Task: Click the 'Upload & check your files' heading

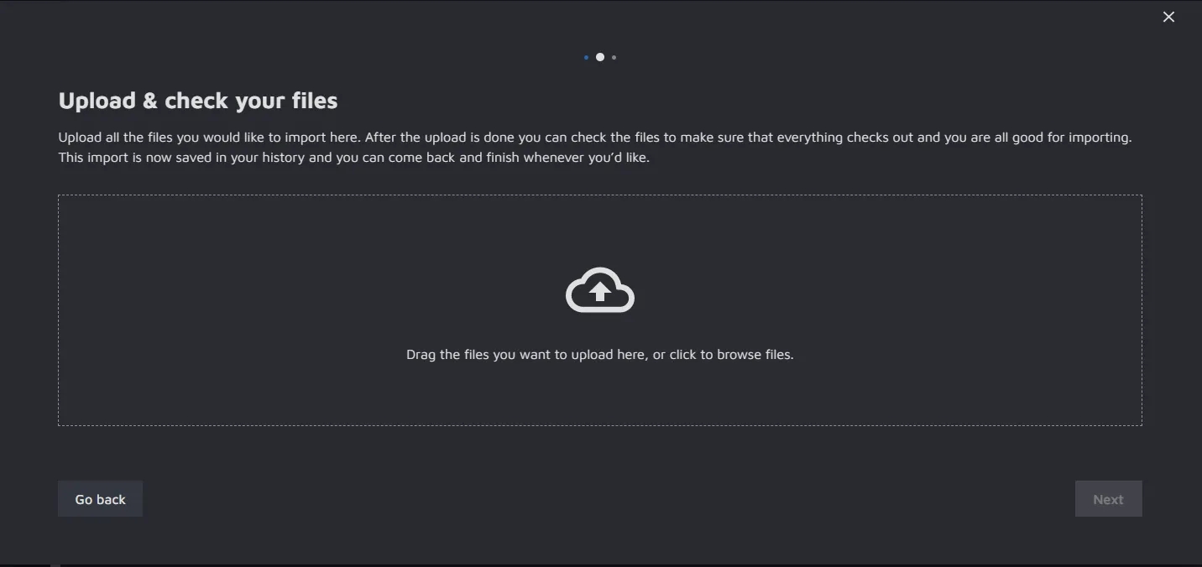Action: 198,101
